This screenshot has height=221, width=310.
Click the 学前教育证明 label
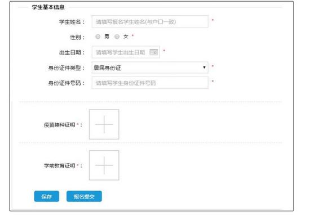(x=60, y=166)
